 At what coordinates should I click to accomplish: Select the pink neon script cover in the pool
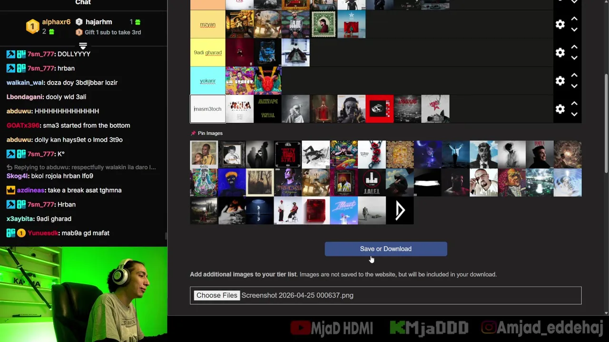pos(344,210)
